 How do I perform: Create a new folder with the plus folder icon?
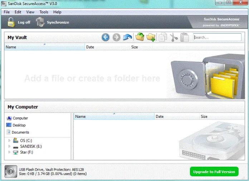coord(151,37)
